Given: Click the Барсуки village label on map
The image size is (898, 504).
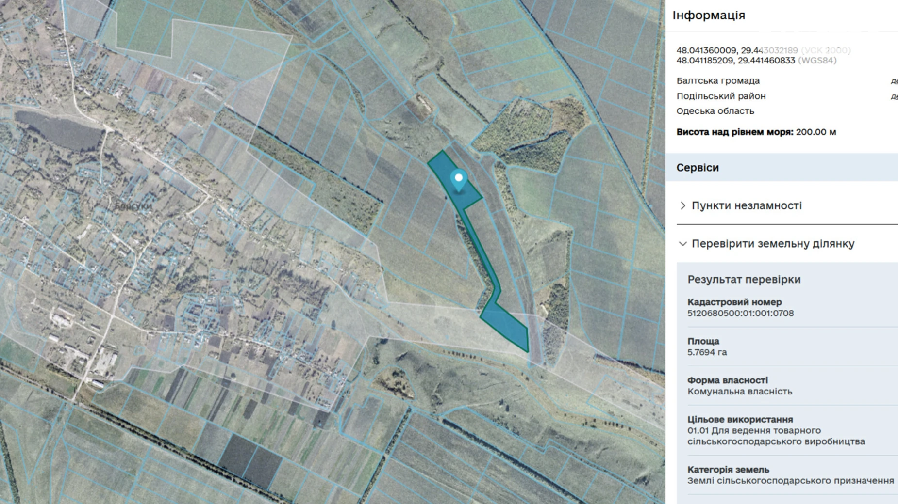Looking at the screenshot, I should pyautogui.click(x=133, y=206).
